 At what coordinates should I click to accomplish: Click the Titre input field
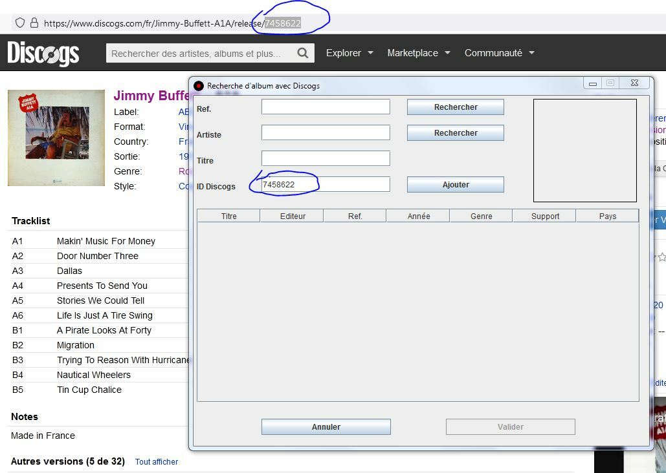tap(326, 158)
